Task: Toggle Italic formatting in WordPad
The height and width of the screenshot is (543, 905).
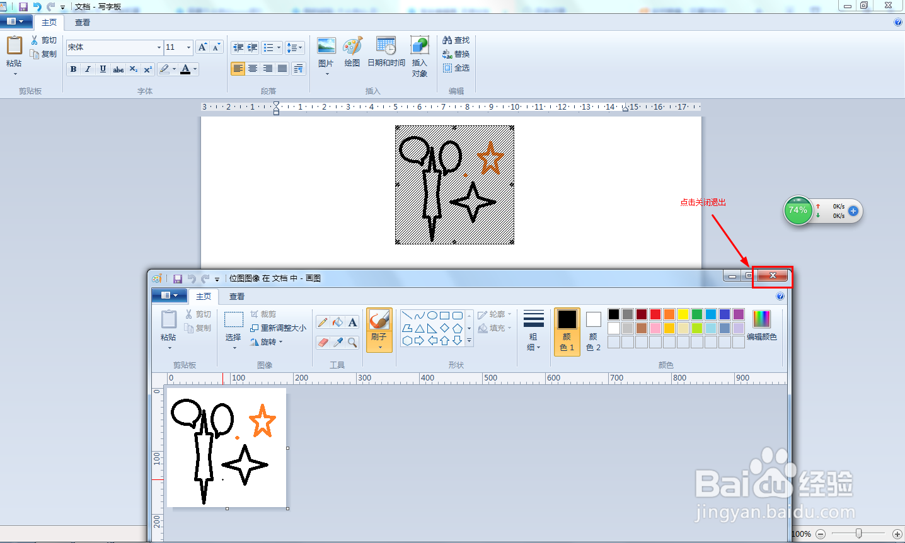Action: 88,69
